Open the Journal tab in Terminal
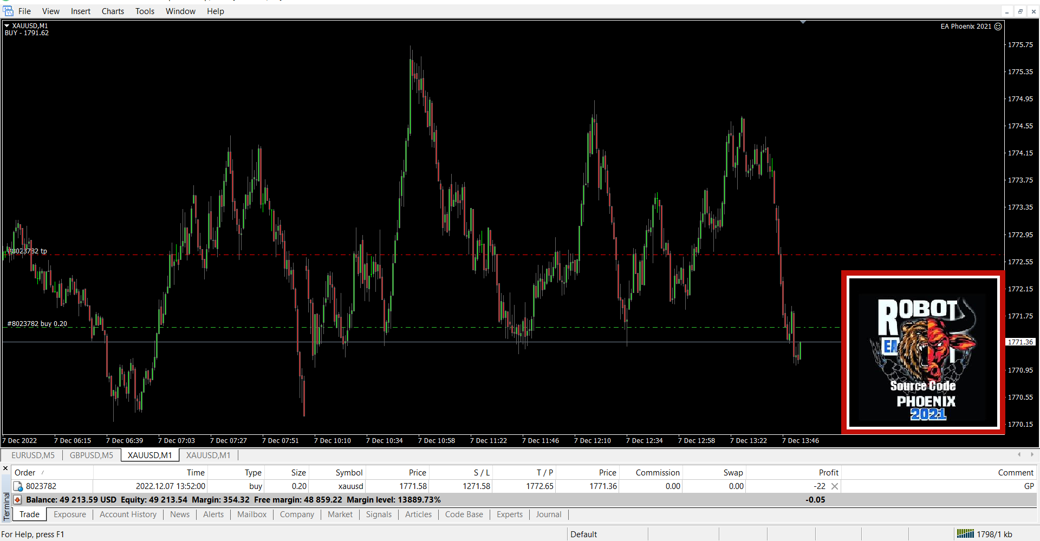 pos(548,514)
